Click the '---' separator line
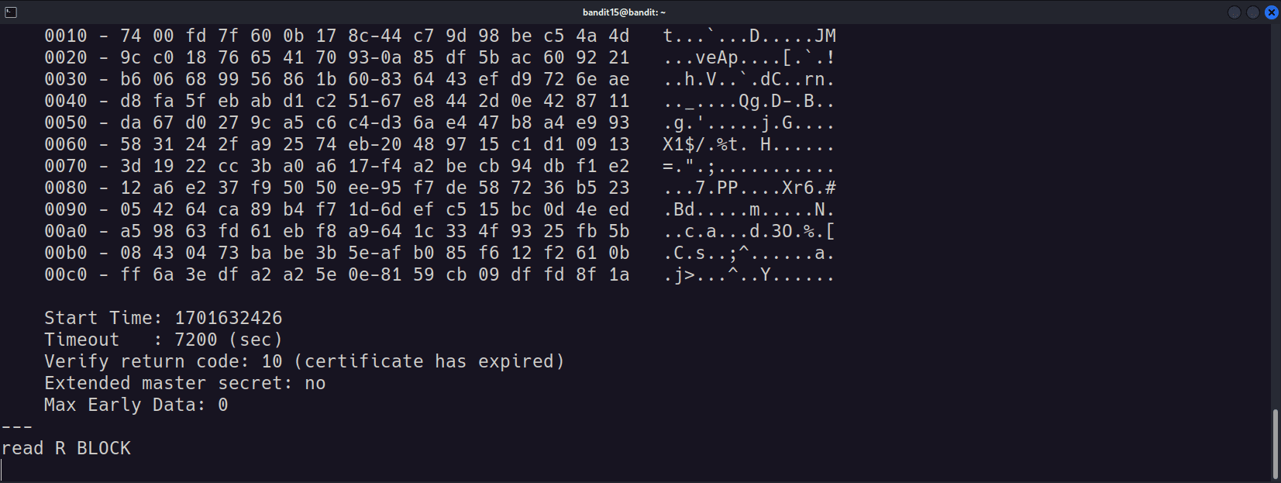Screen dimensions: 1281x483 (x=17, y=426)
